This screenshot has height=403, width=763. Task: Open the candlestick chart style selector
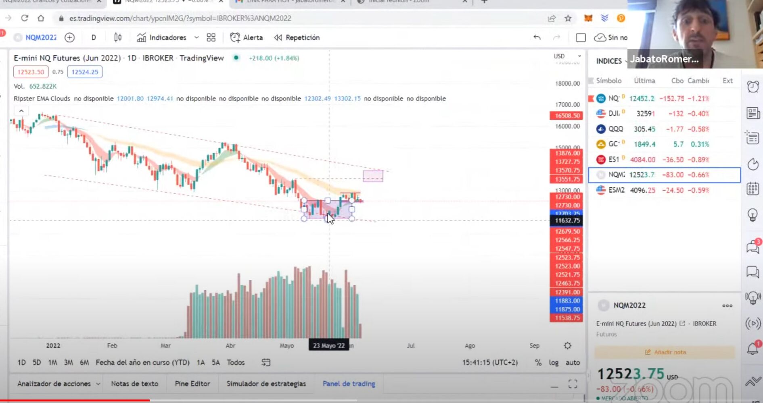tap(118, 37)
